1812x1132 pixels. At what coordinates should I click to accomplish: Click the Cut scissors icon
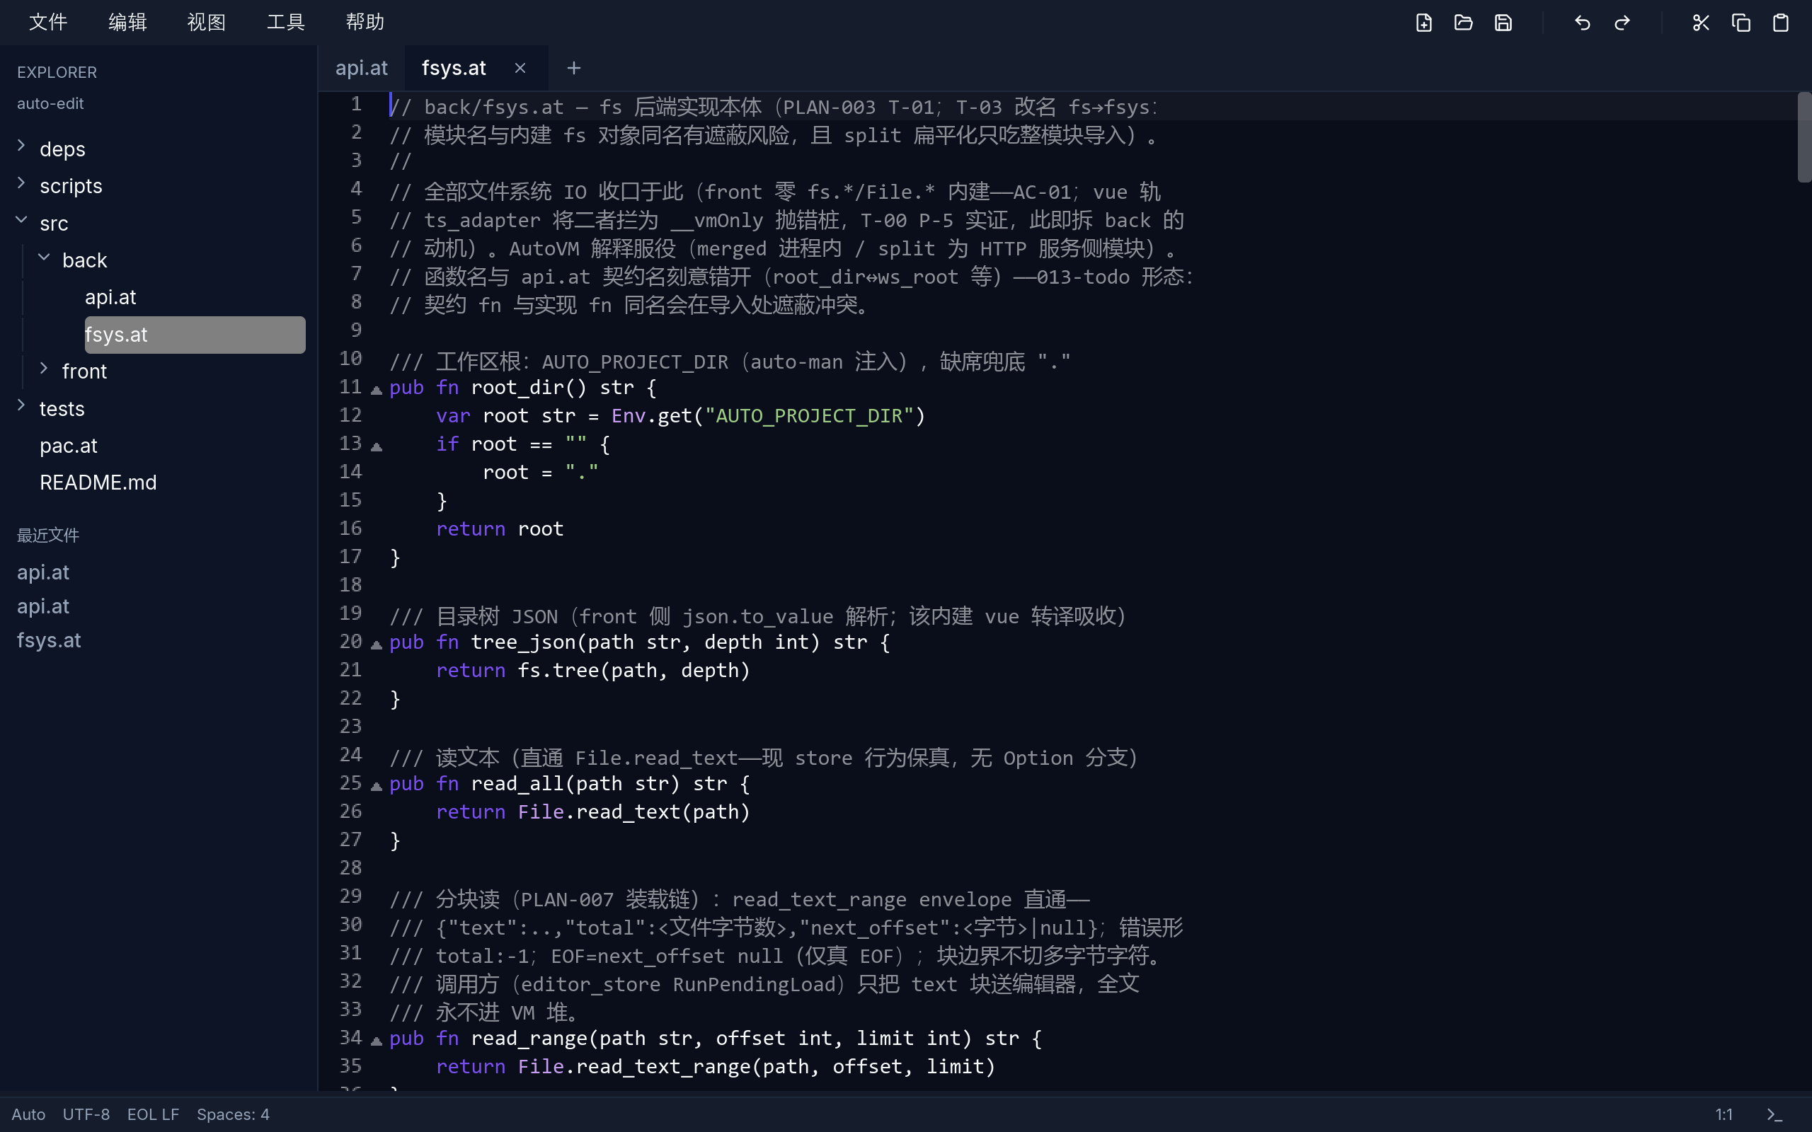[x=1701, y=23]
